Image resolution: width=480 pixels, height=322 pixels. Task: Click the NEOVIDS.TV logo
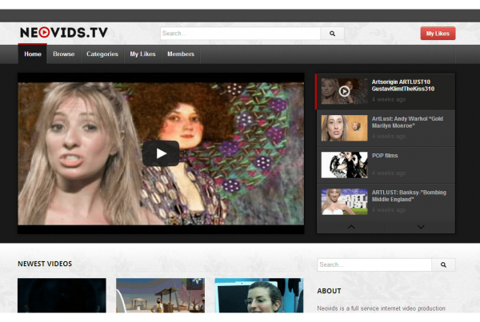click(64, 33)
